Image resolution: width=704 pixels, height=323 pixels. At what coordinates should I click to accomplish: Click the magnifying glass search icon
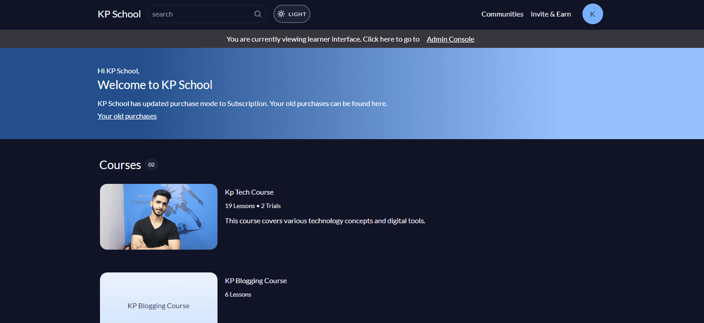coord(258,14)
